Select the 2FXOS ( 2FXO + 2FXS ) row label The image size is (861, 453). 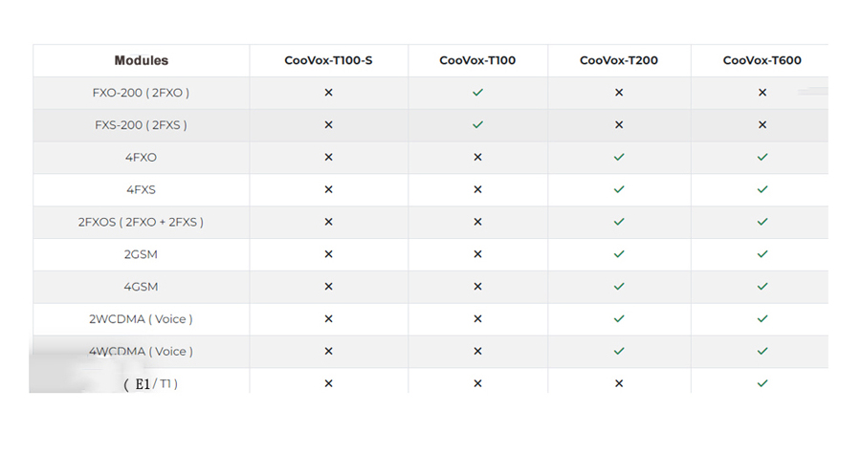[141, 222]
